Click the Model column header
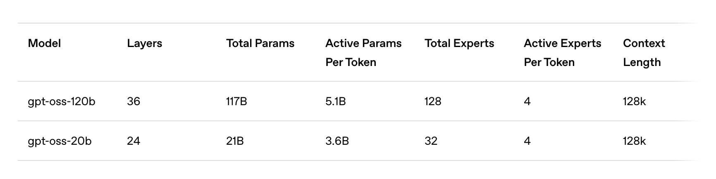 pos(44,43)
